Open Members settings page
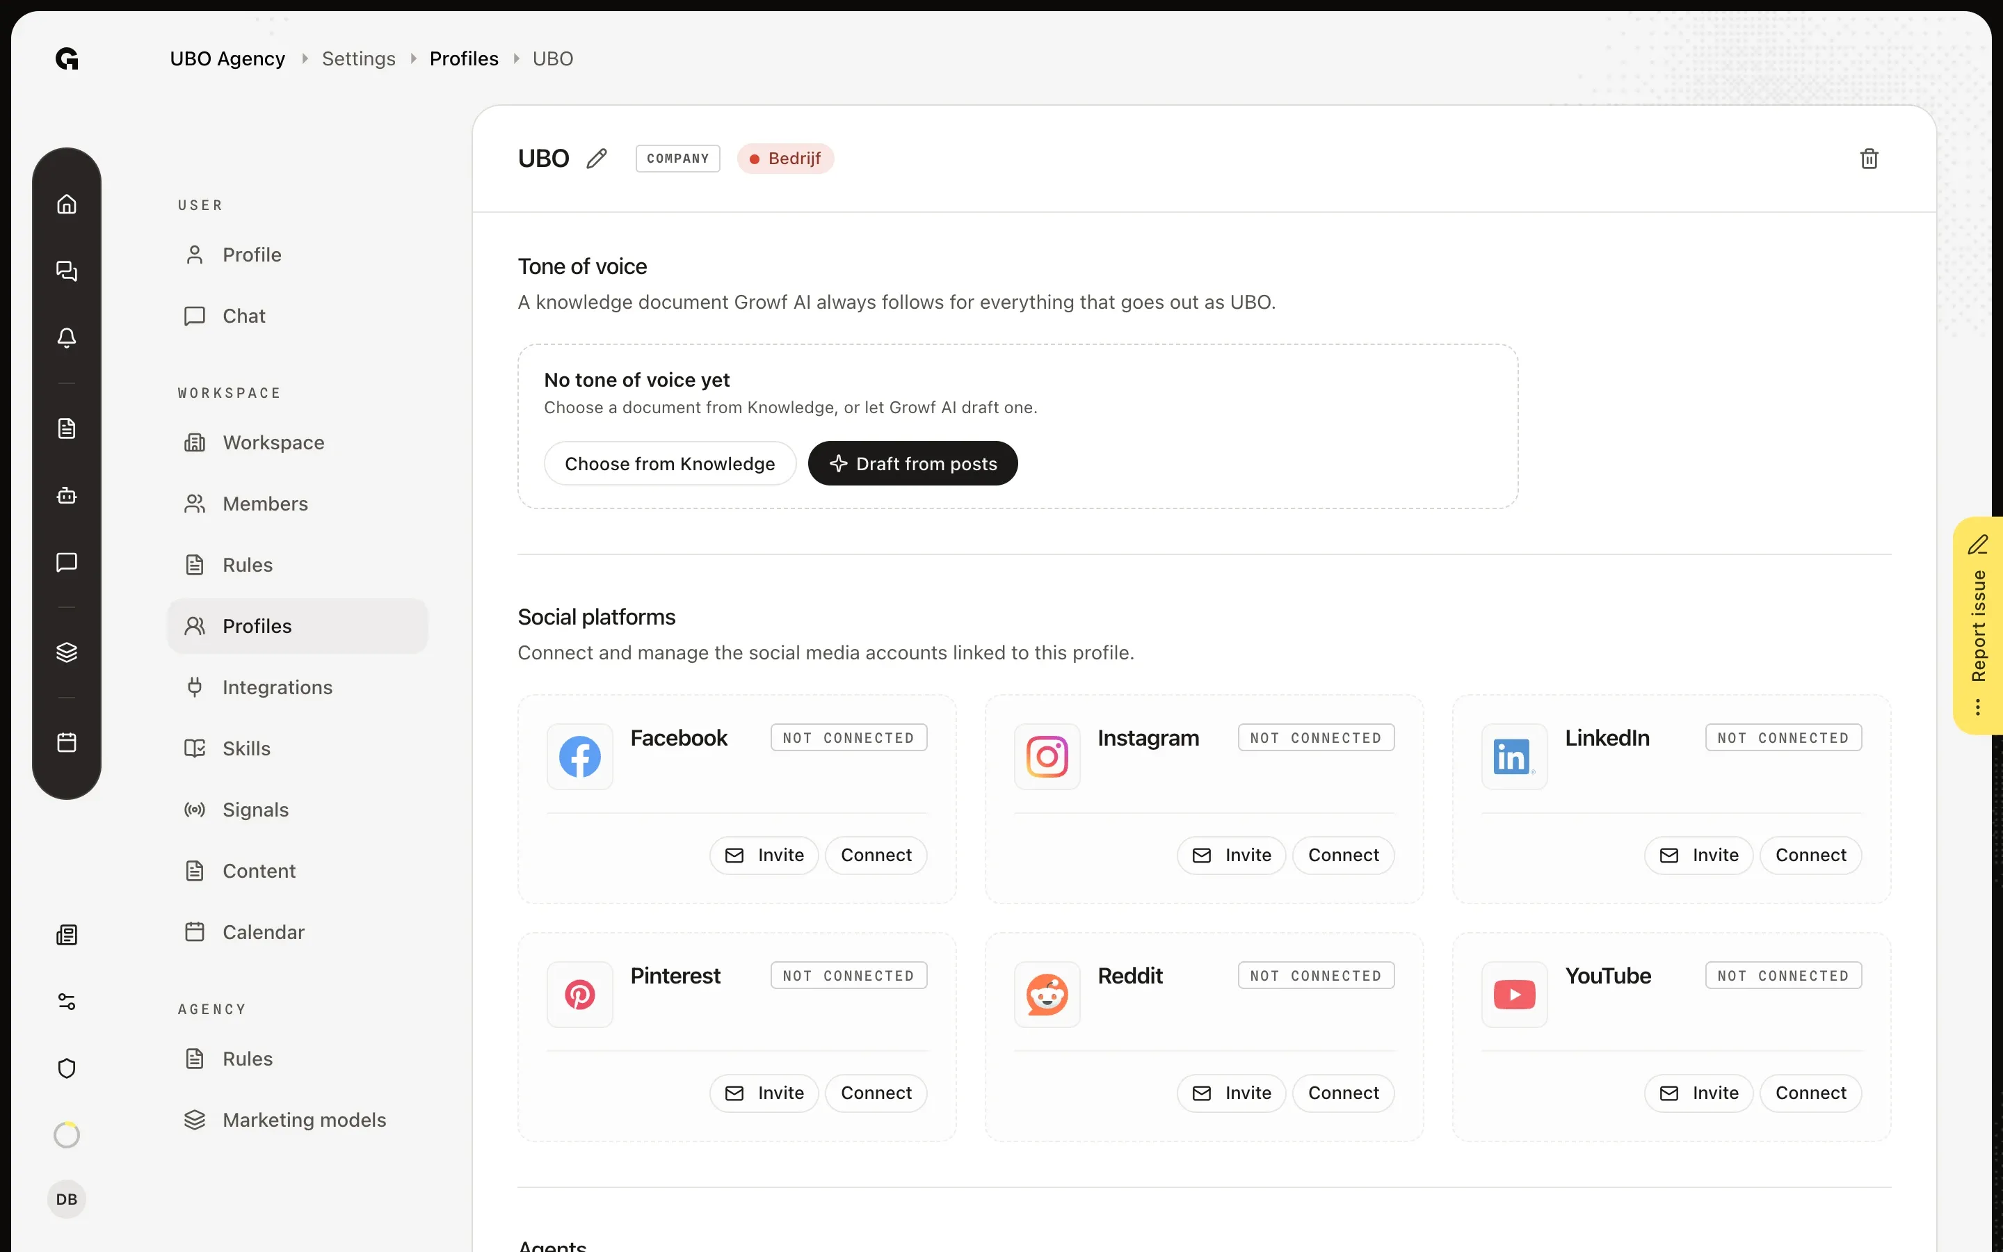This screenshot has width=2003, height=1252. [297, 504]
